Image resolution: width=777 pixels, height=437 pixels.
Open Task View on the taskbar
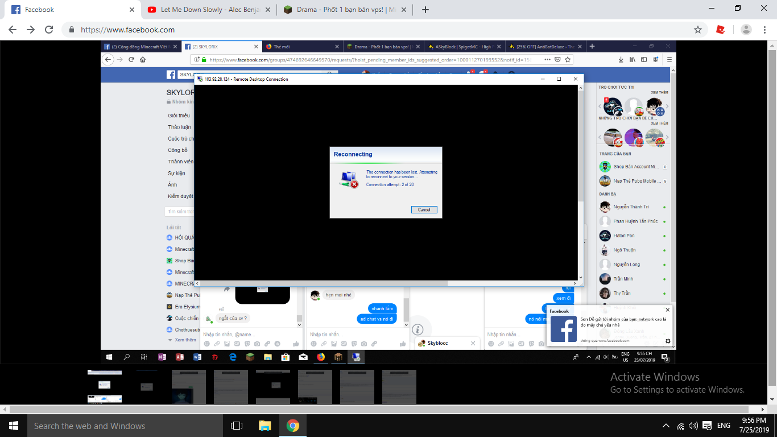click(x=237, y=426)
